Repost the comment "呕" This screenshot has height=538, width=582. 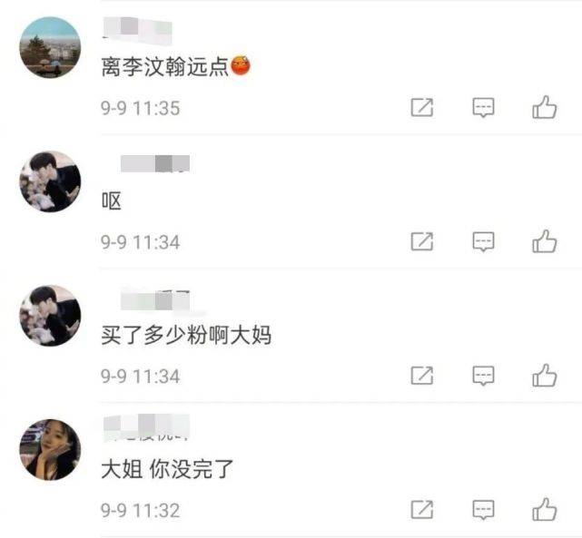(422, 241)
